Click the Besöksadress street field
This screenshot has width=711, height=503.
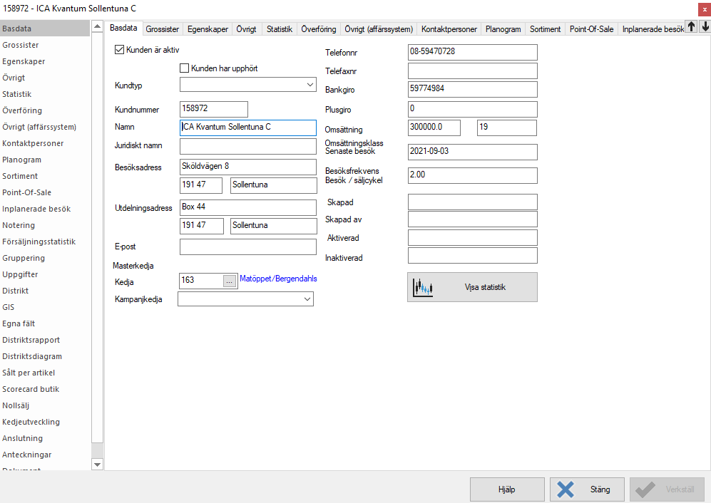[x=248, y=167]
